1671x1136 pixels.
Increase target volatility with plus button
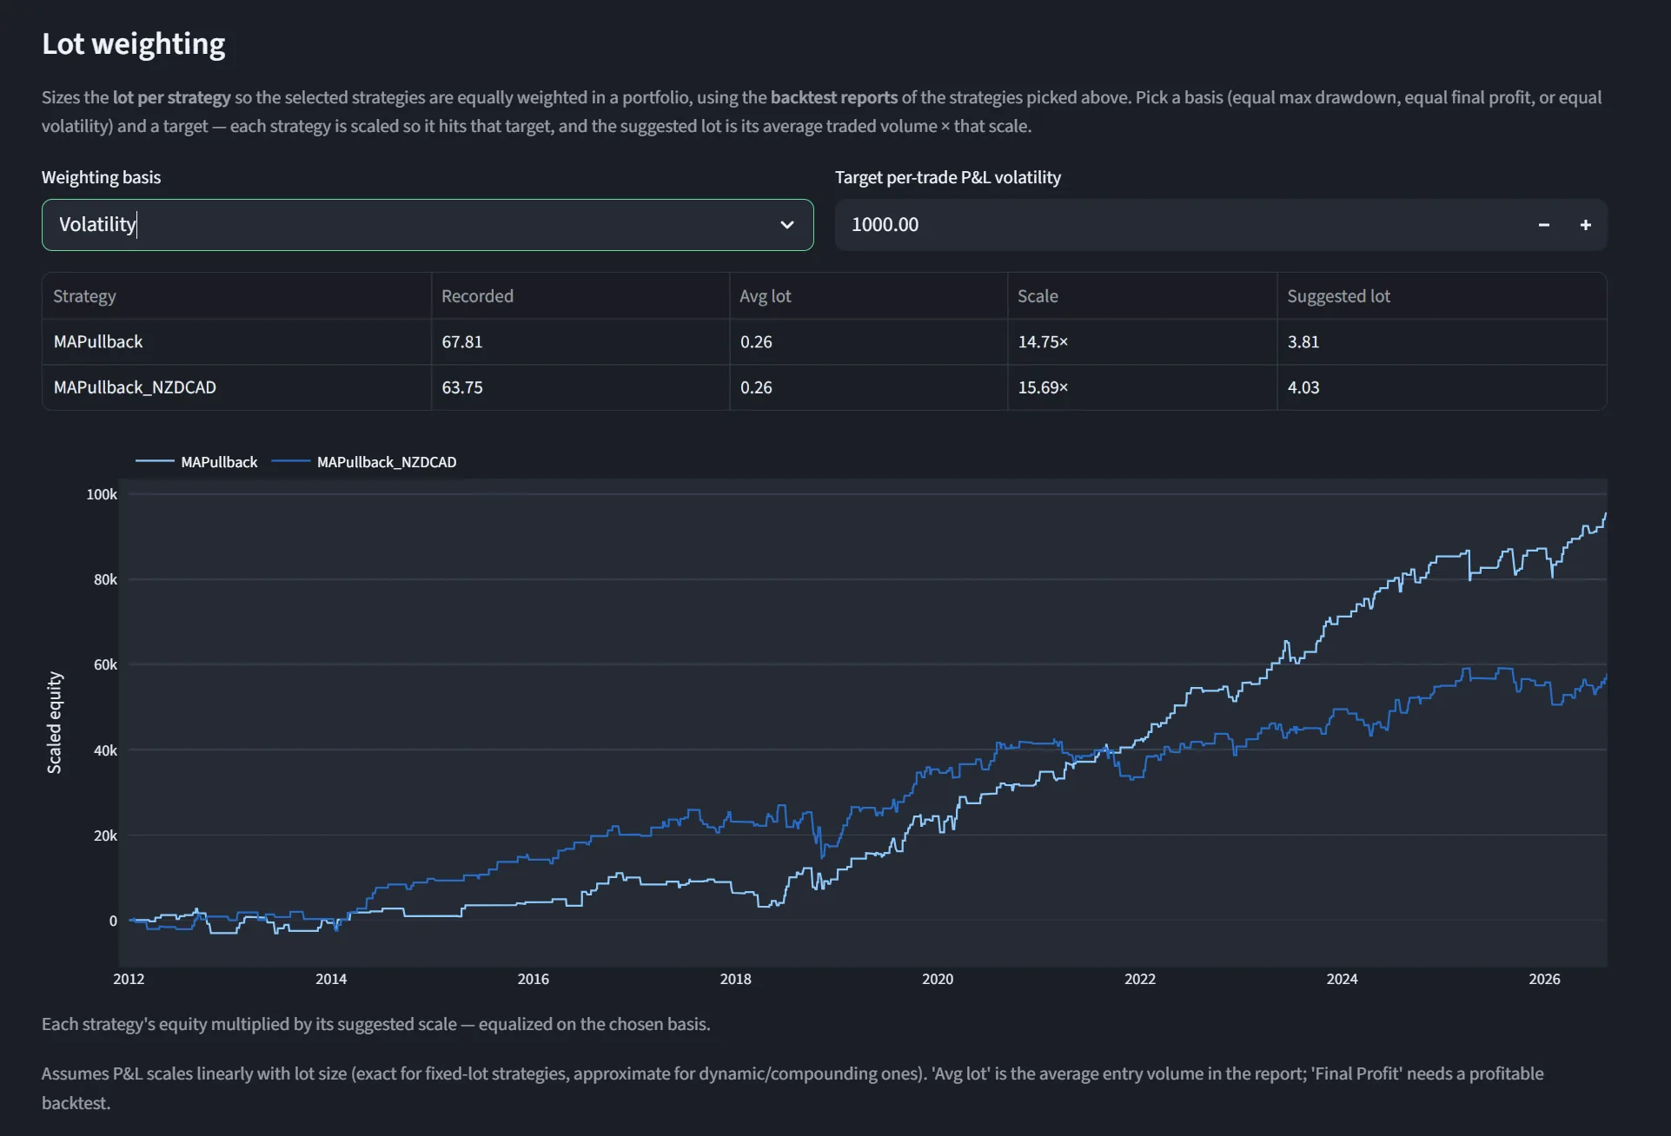tap(1585, 225)
